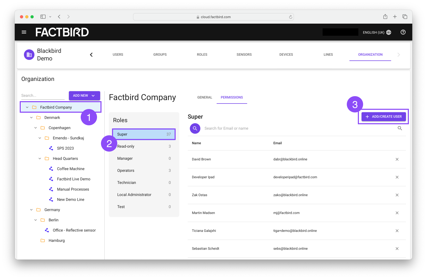
Task: Open the SENSORS tab
Action: coord(244,55)
